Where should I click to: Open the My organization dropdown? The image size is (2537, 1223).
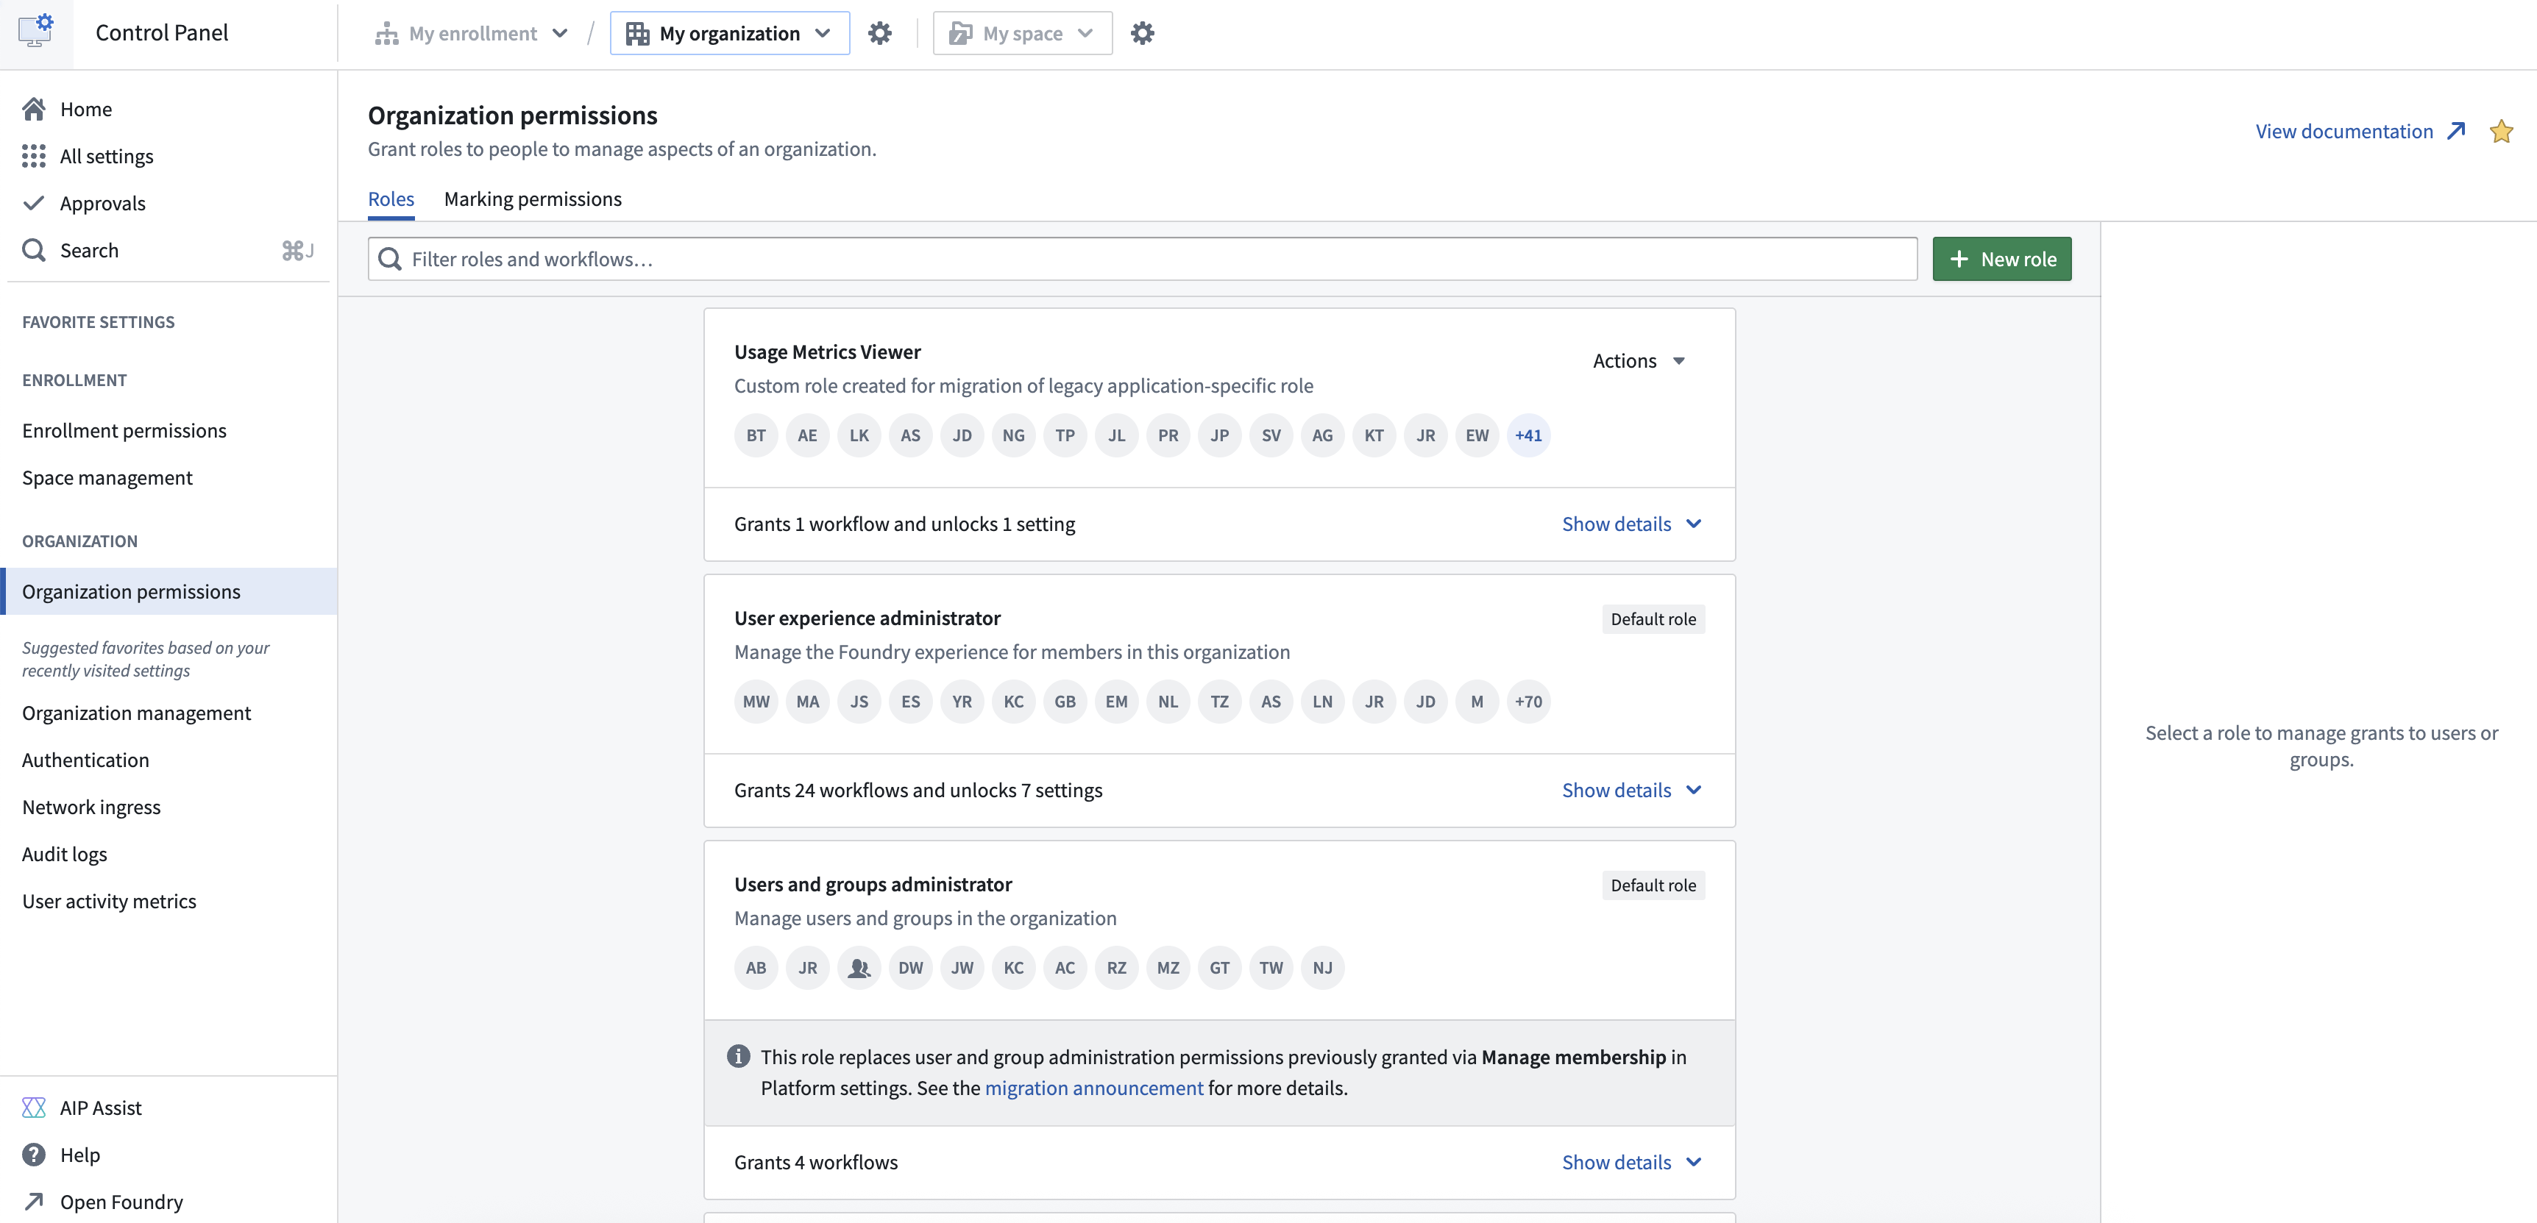[x=730, y=34]
